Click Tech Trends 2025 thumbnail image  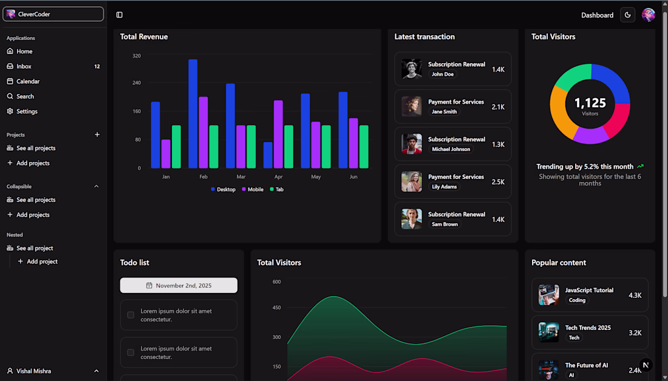[x=549, y=332]
